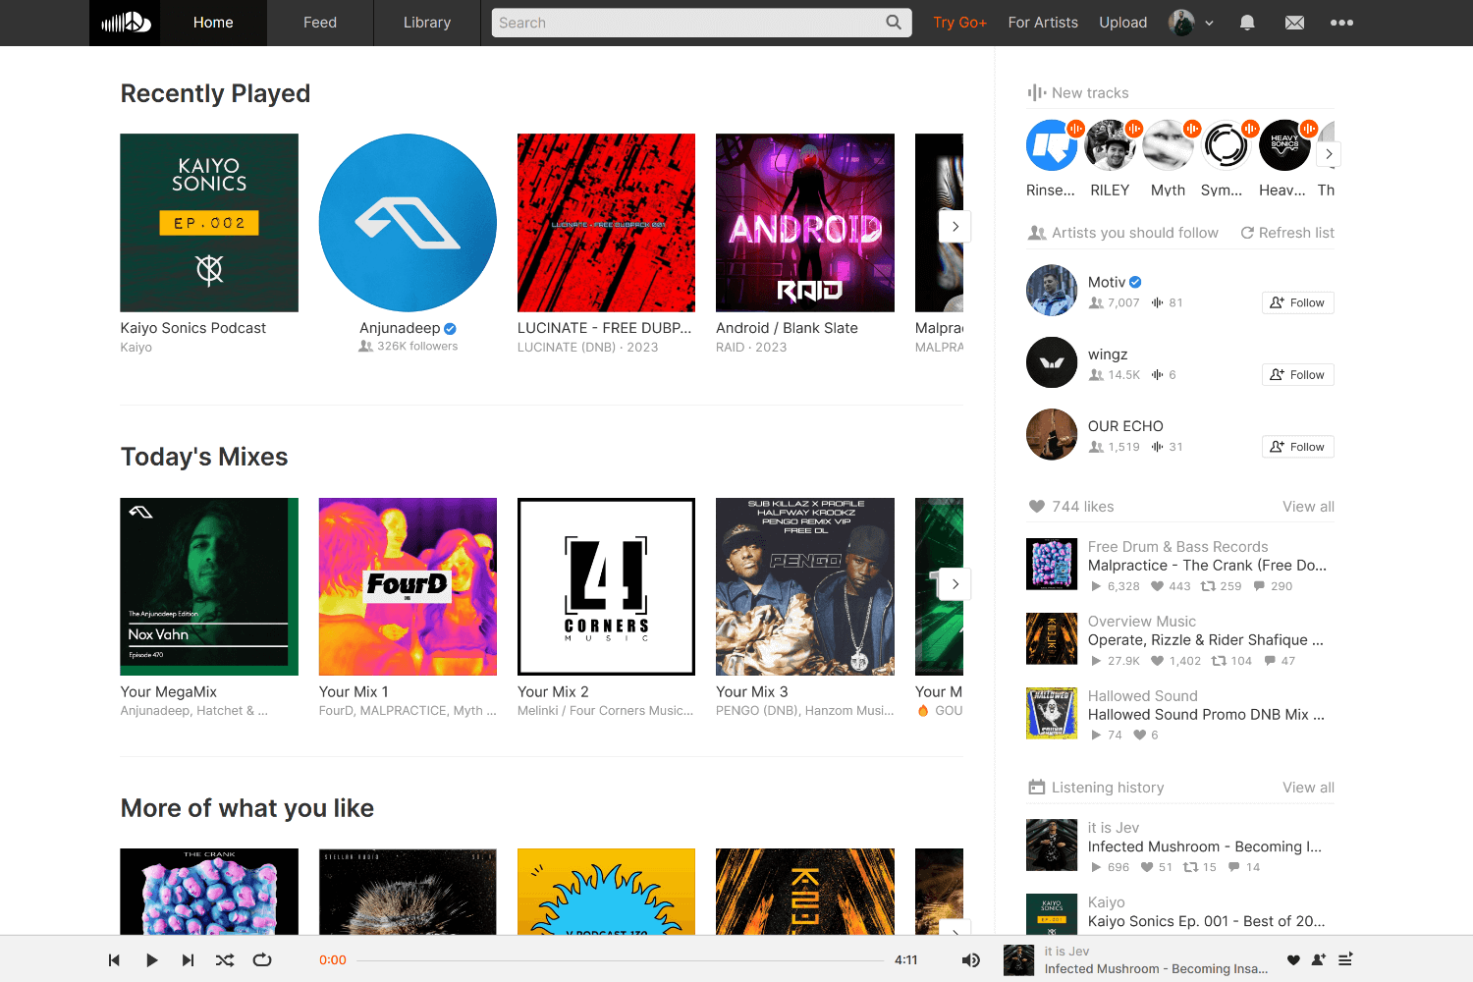
Task: Follow OUR ECHO
Action: click(x=1297, y=447)
